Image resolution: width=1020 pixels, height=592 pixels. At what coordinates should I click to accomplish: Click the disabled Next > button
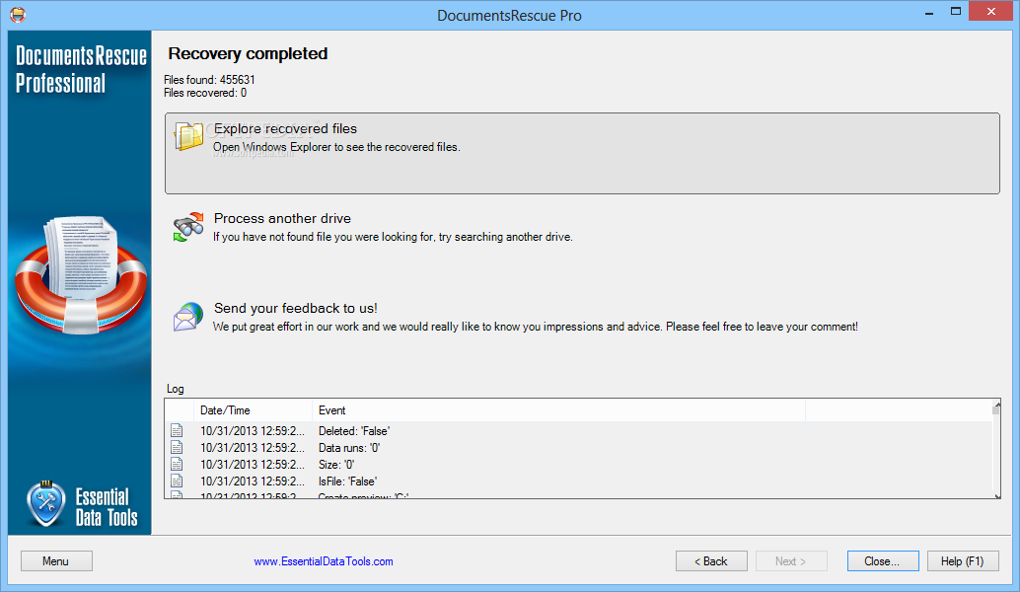tap(791, 560)
